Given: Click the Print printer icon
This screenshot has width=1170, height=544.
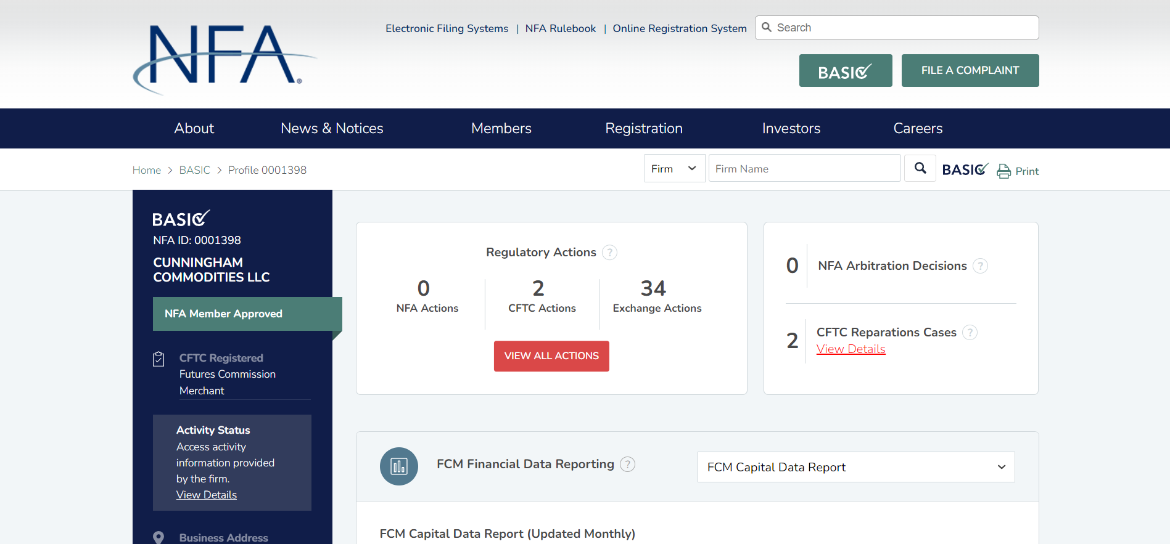Looking at the screenshot, I should click(x=1003, y=171).
